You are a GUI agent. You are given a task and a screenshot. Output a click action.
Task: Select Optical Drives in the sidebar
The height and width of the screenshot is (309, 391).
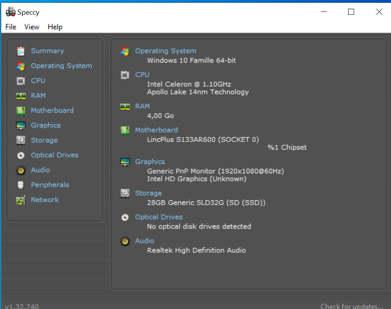[55, 155]
